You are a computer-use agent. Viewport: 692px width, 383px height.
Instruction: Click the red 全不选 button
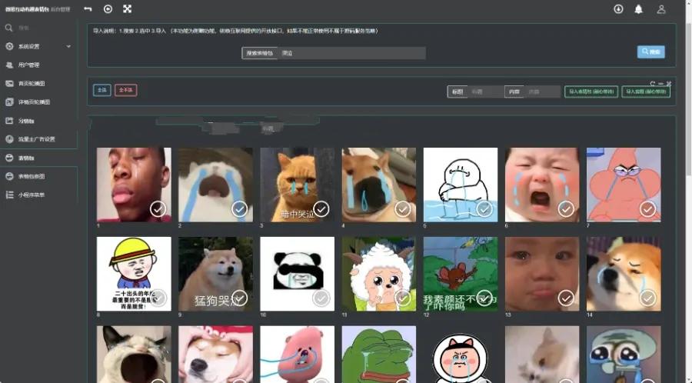coord(126,90)
